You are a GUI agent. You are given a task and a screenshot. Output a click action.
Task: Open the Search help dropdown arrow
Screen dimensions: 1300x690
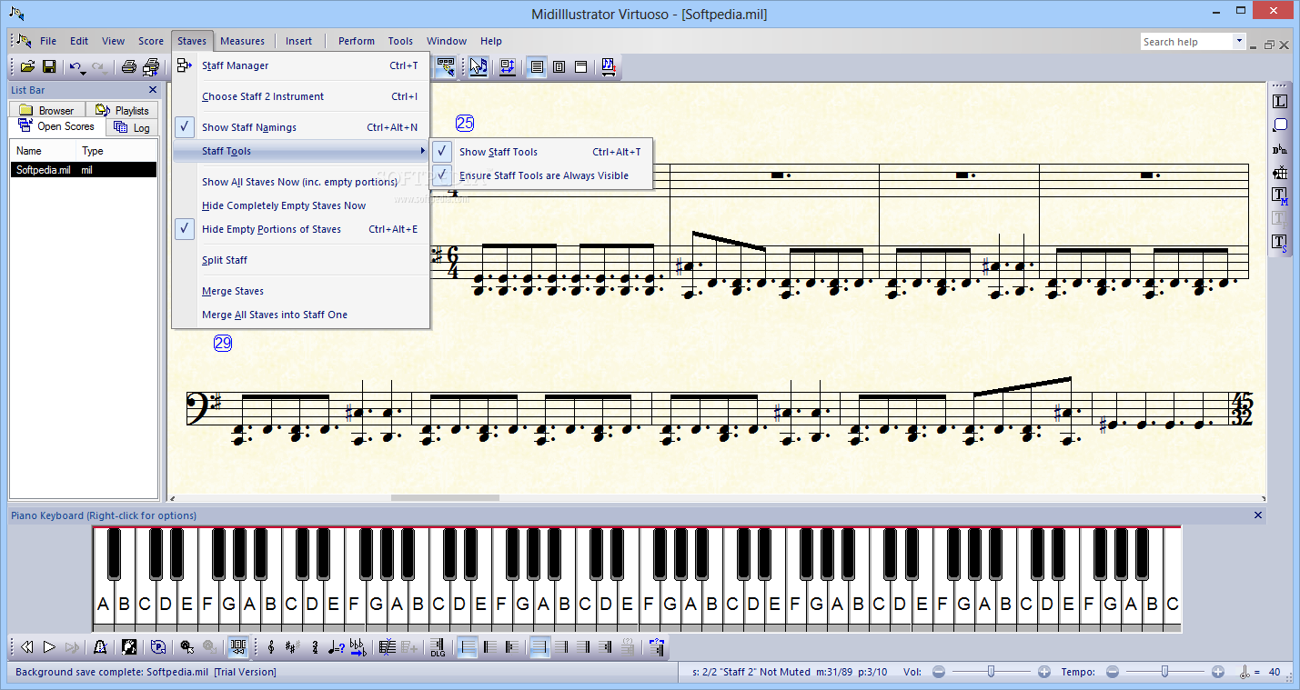tap(1239, 42)
